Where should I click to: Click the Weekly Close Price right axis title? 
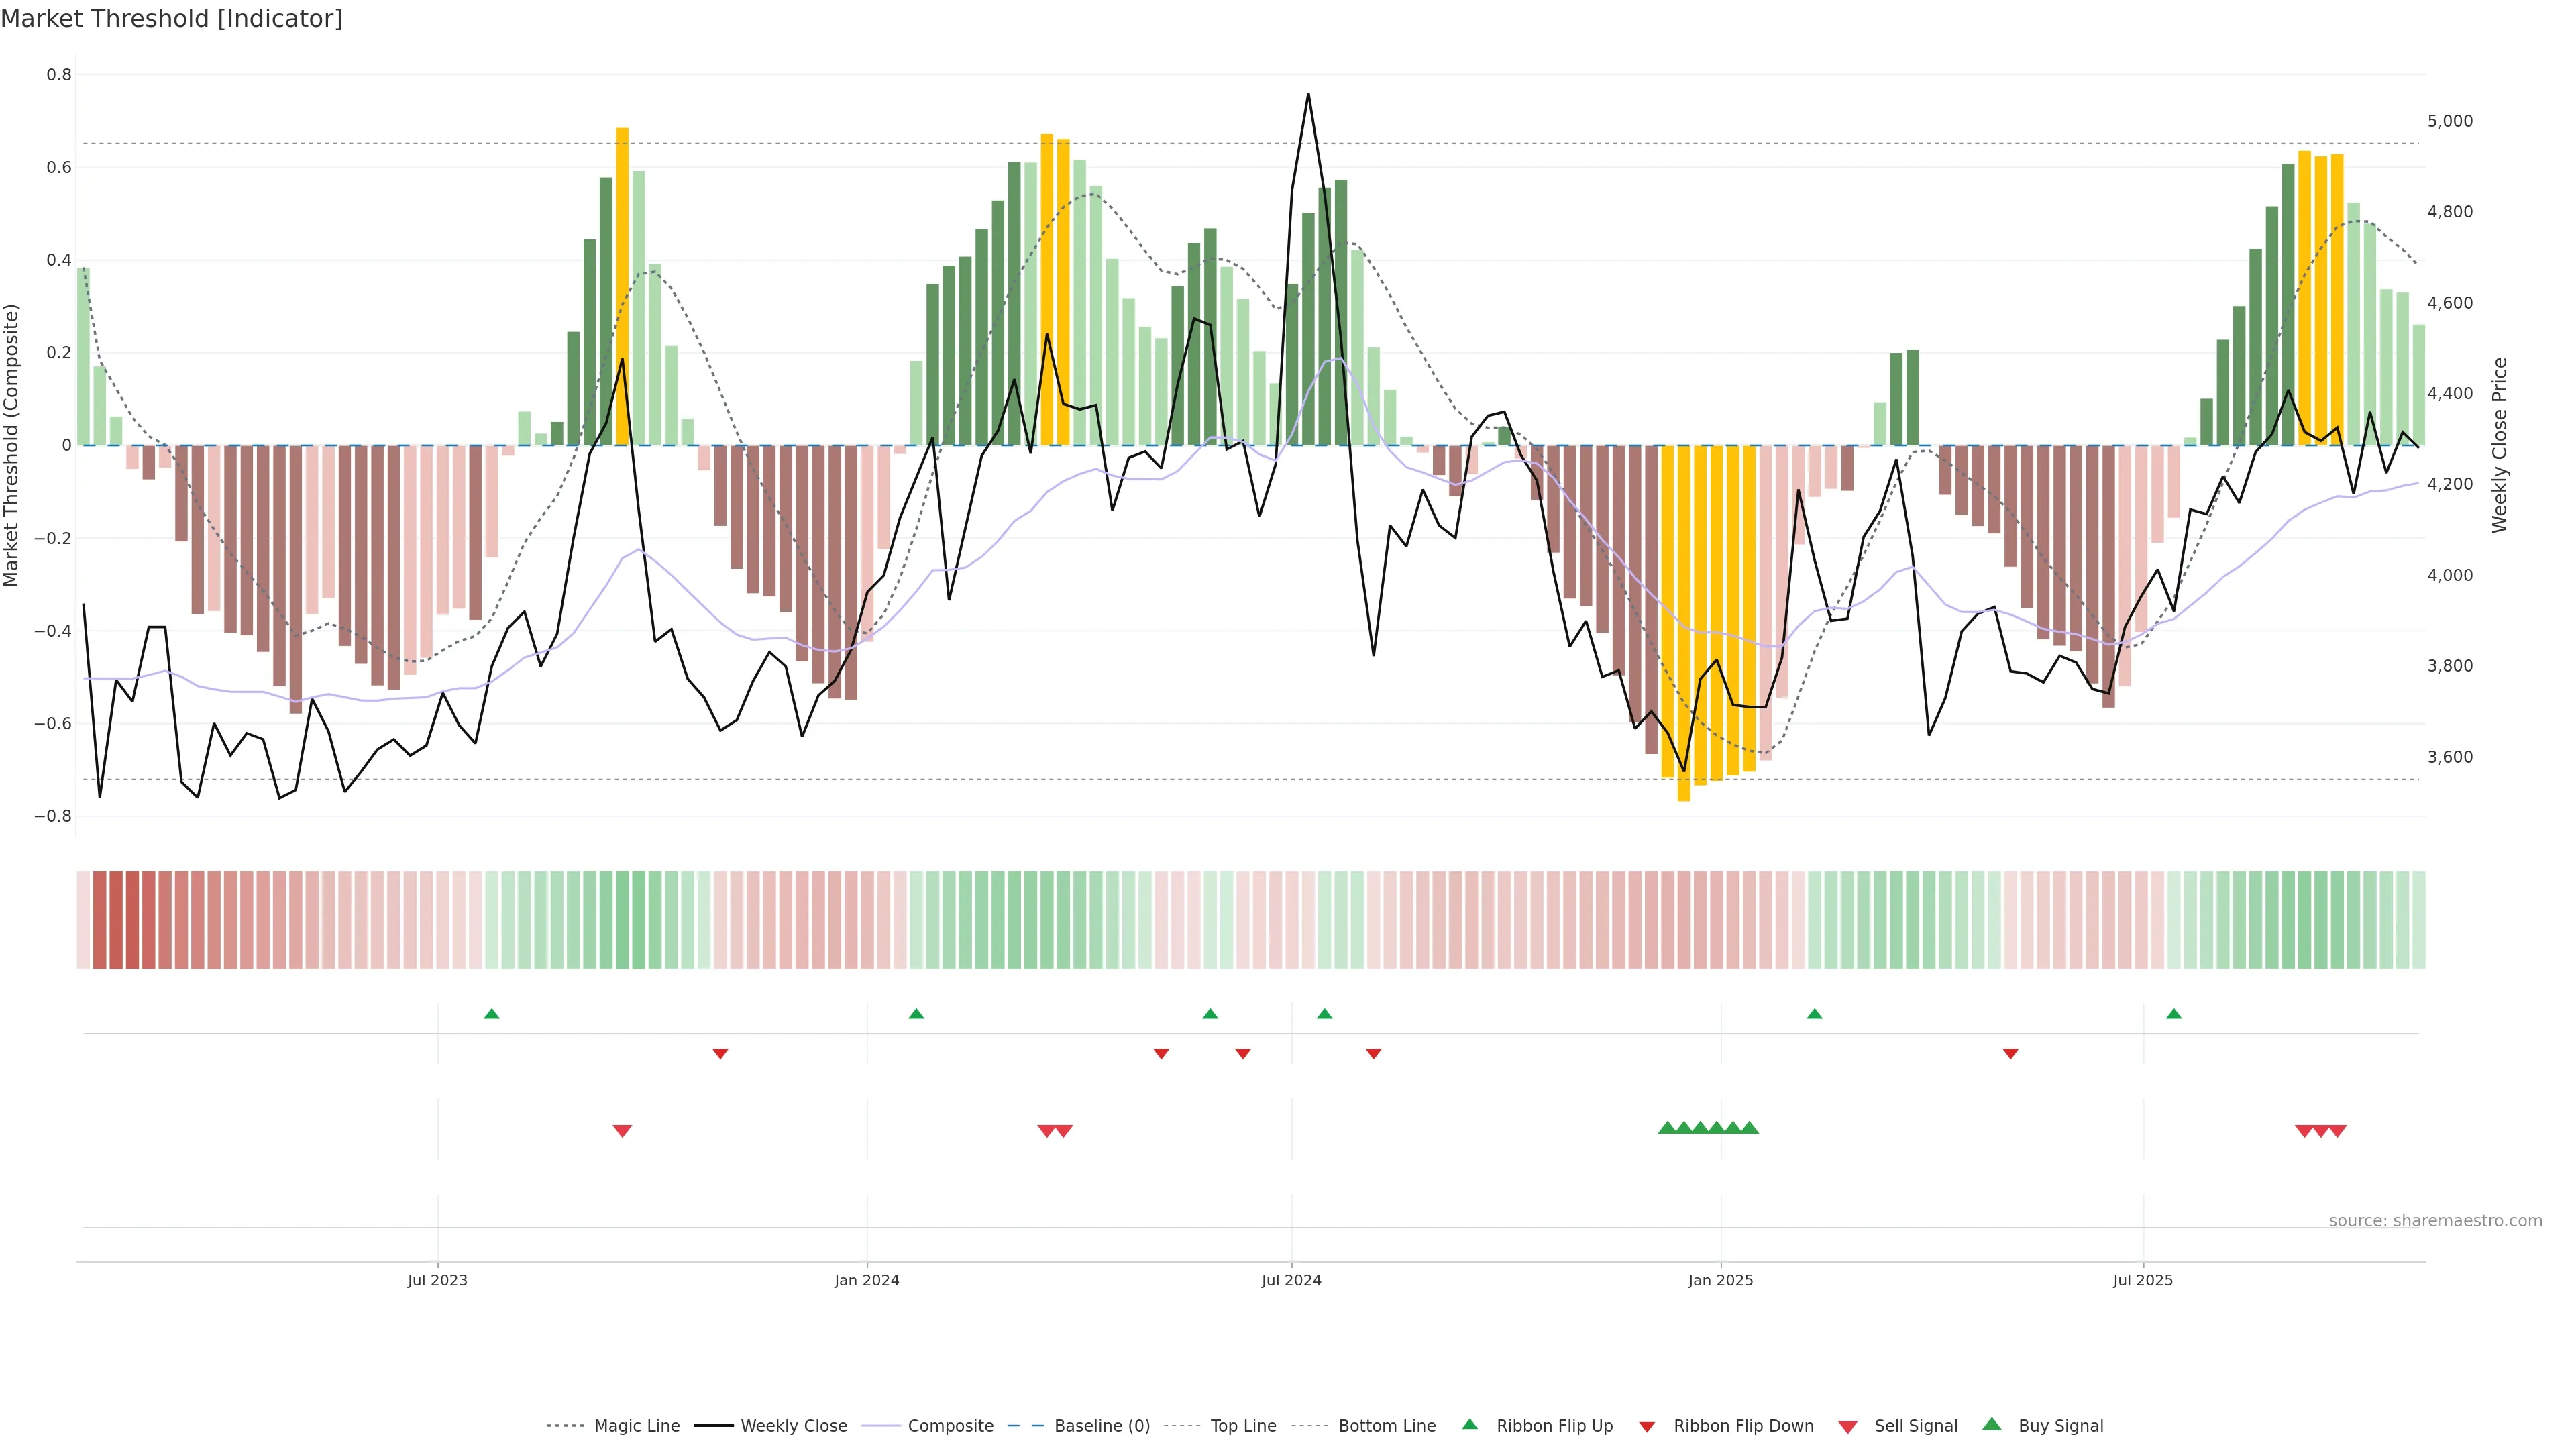(x=2499, y=445)
